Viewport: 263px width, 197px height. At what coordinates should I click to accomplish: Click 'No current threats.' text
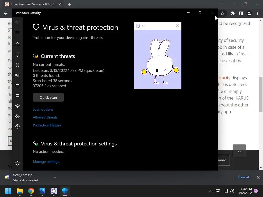(x=49, y=65)
